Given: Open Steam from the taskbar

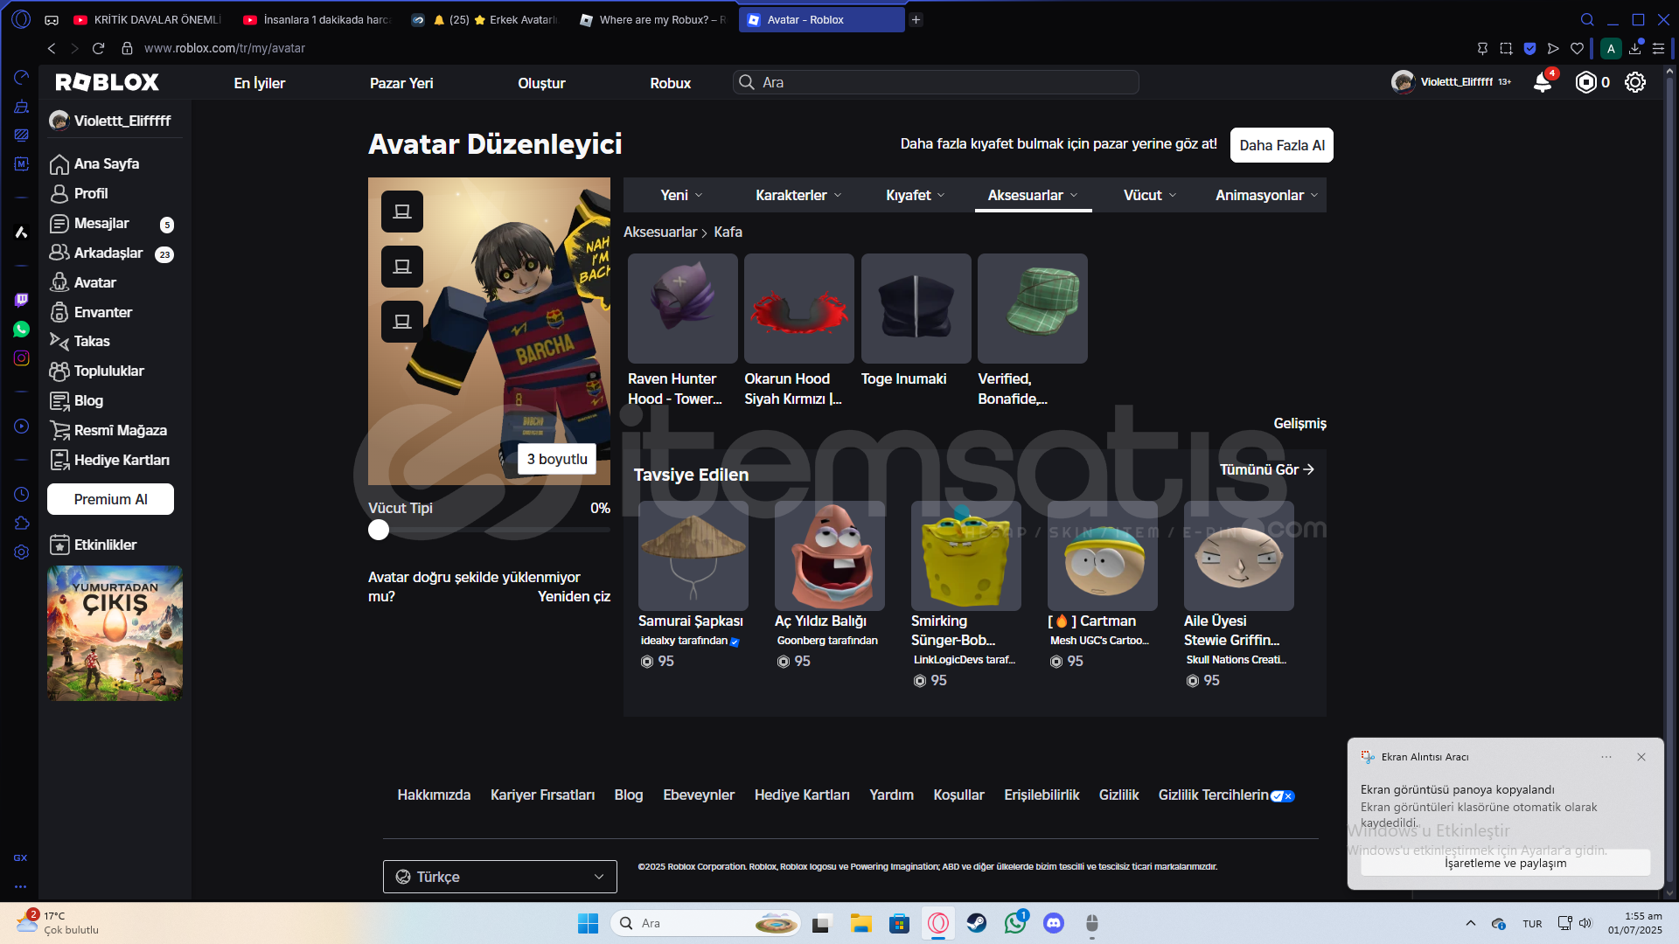Looking at the screenshot, I should click(977, 923).
